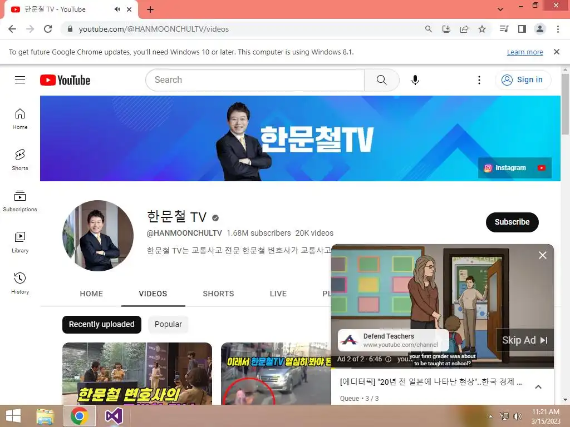Open YouTube settings three-dot menu
This screenshot has height=427, width=570.
point(479,80)
